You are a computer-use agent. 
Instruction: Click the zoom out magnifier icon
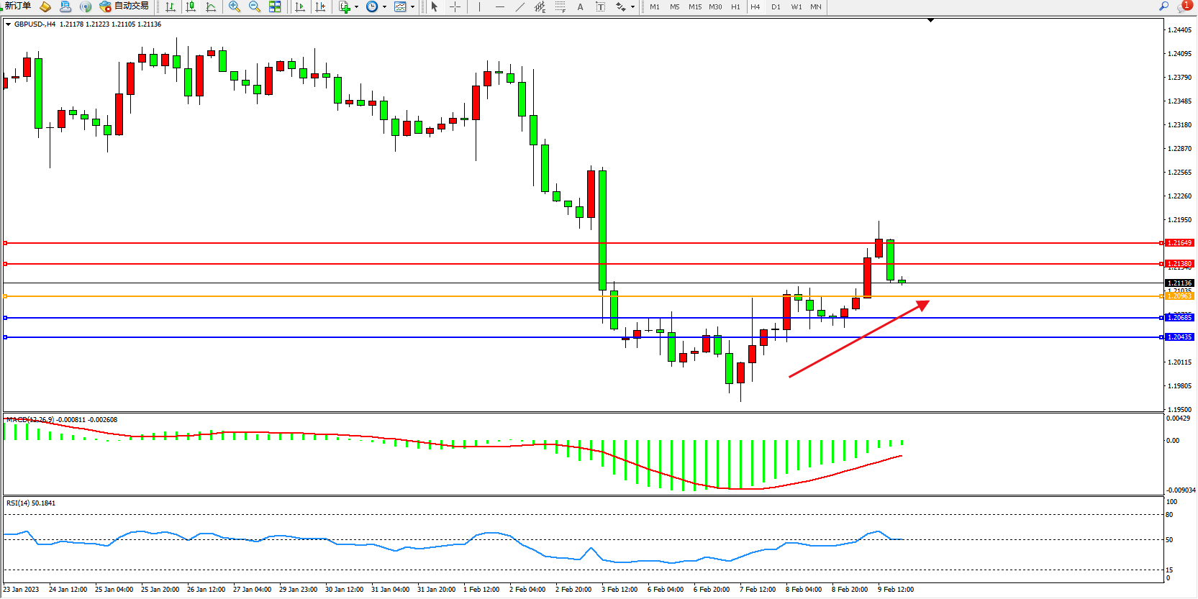254,6
